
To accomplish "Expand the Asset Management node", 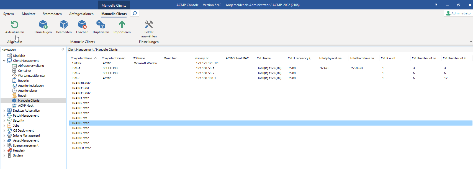I will 4,140.
